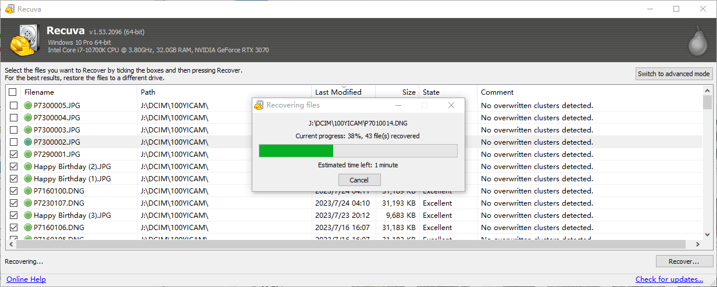
Task: Click the status icon of P7160100.DNG
Action: pos(28,191)
